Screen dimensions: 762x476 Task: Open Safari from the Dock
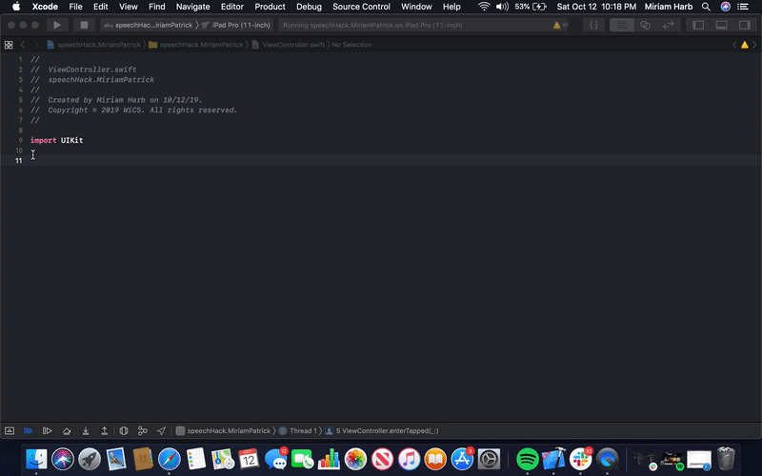[170, 458]
